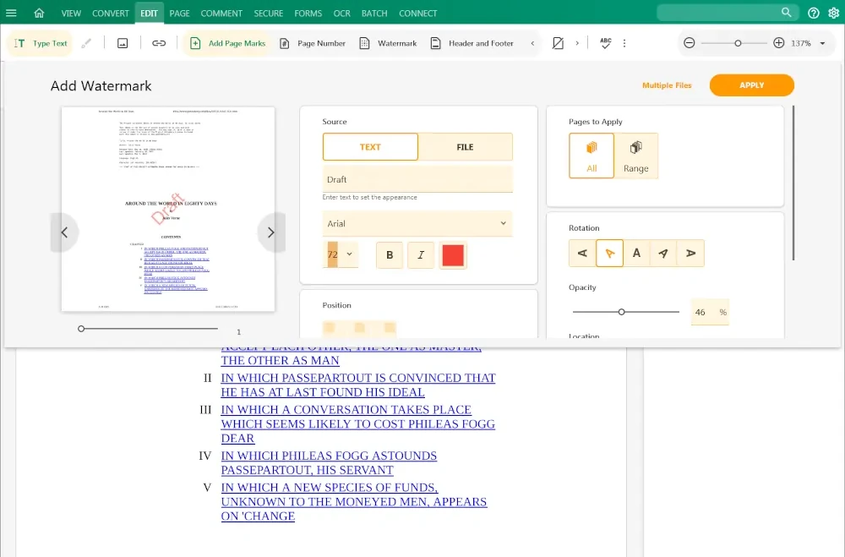Select TEXT as watermark source
Screen dimensions: 845x557
(370, 147)
